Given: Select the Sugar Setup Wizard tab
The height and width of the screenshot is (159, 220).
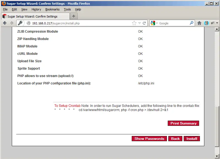Looking at the screenshot, I should (x=35, y=16).
